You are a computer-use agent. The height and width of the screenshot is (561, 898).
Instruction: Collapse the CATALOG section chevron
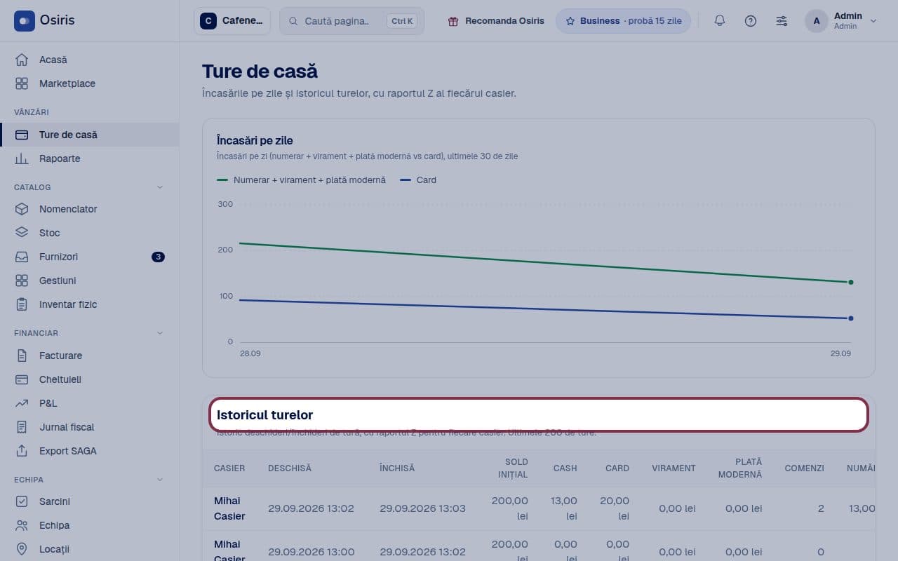(x=159, y=187)
